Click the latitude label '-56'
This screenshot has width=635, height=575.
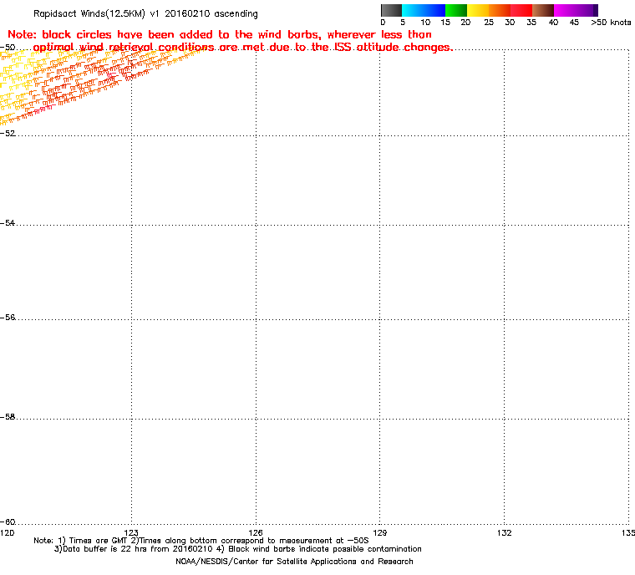coord(8,318)
